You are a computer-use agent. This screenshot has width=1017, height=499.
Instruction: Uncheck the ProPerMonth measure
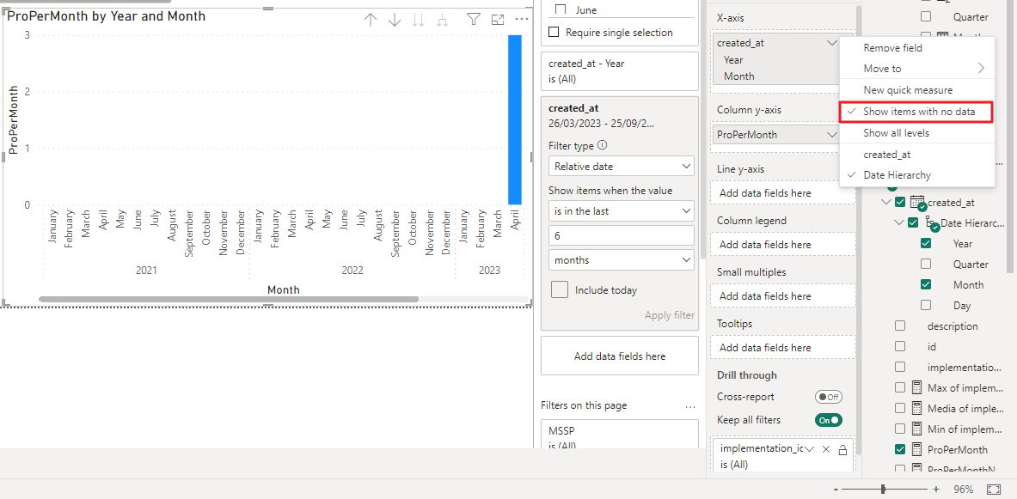click(x=899, y=449)
